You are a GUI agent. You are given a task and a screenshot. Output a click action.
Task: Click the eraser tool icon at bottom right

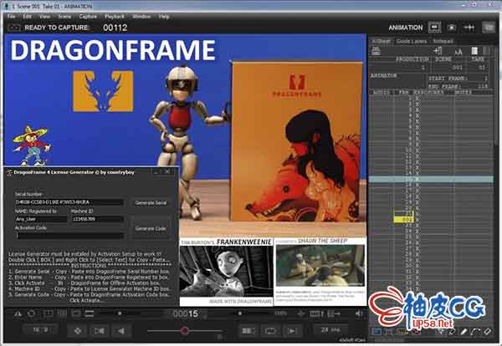pyautogui.click(x=488, y=332)
